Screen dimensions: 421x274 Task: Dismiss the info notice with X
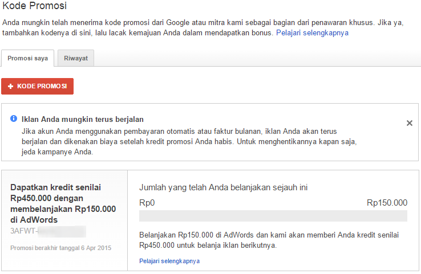[409, 123]
